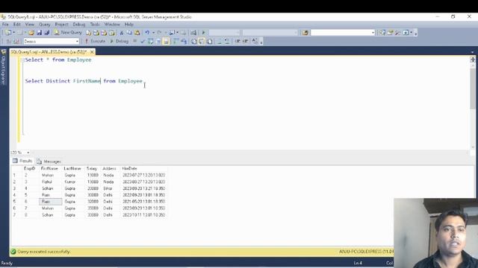Click the Find in Files icon
Screen dimensions: 478x268
305,33
